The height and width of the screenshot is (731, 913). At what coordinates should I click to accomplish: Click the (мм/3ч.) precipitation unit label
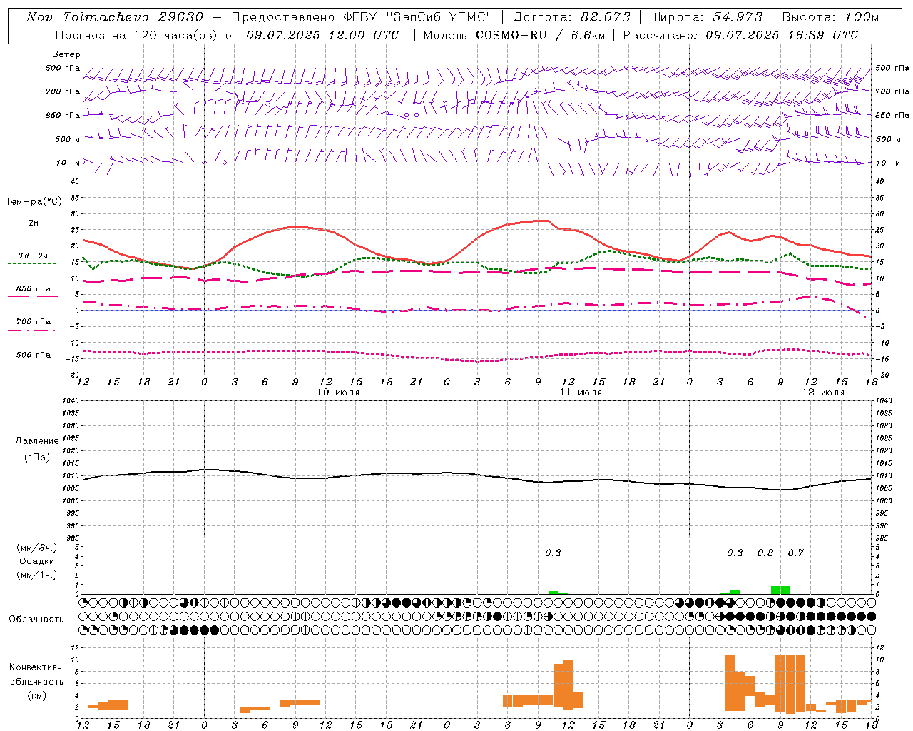click(x=37, y=548)
